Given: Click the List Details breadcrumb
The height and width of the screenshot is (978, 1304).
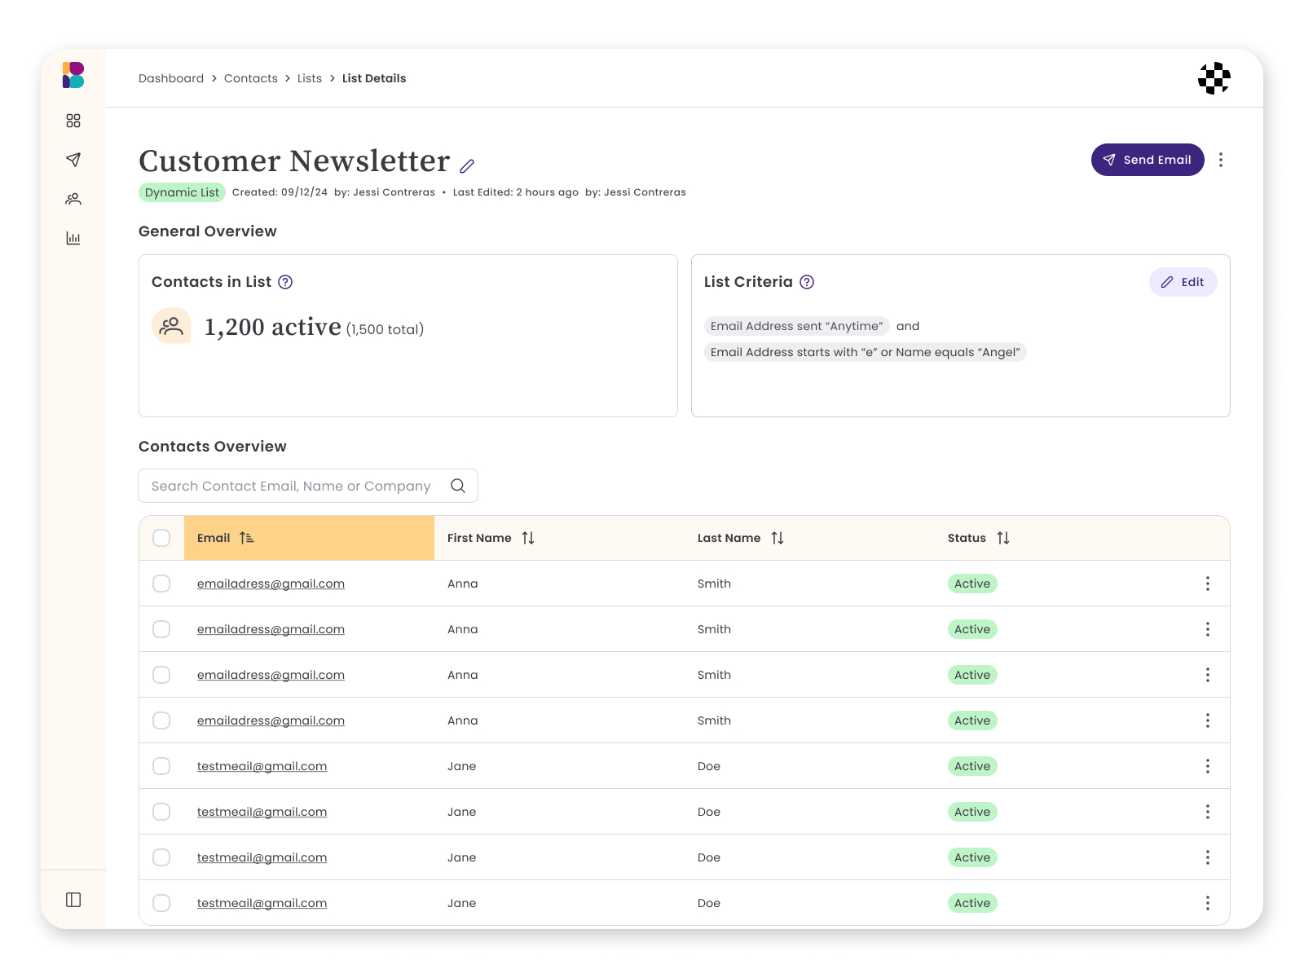Looking at the screenshot, I should 374,78.
